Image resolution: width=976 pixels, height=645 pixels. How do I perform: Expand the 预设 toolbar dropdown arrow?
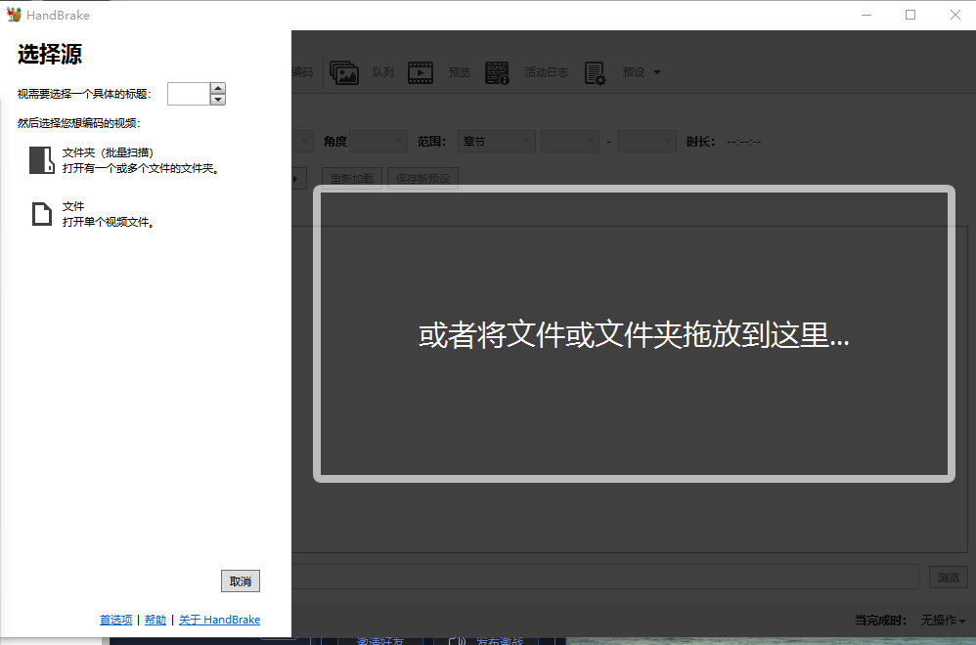(x=656, y=72)
